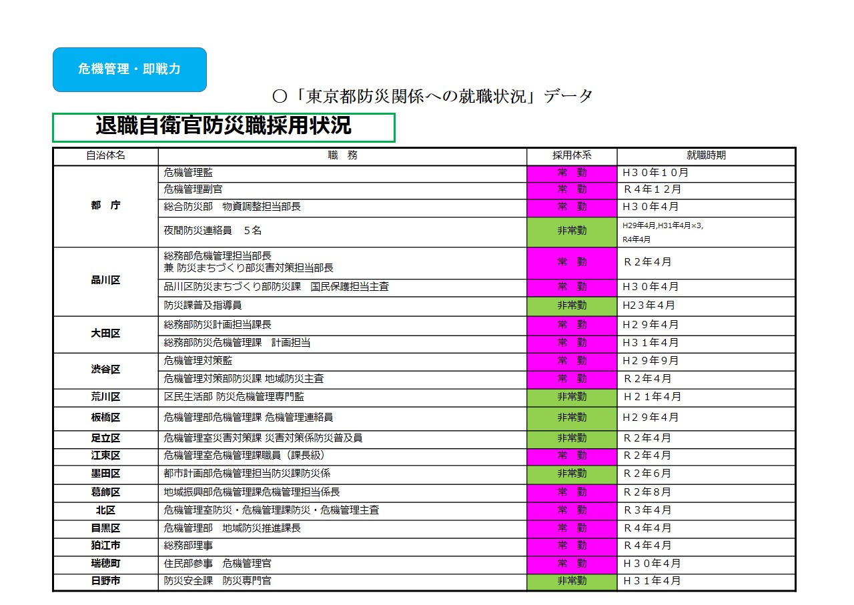The image size is (854, 605).
Task: Select 総務部防災危機管理課 計画担当 cell
Action: 343,343
